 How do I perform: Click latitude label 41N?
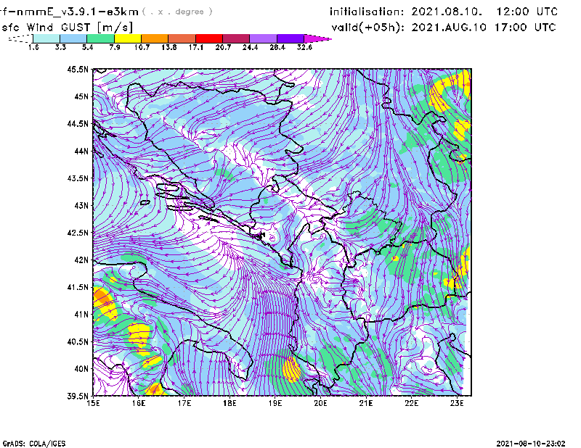coord(81,315)
